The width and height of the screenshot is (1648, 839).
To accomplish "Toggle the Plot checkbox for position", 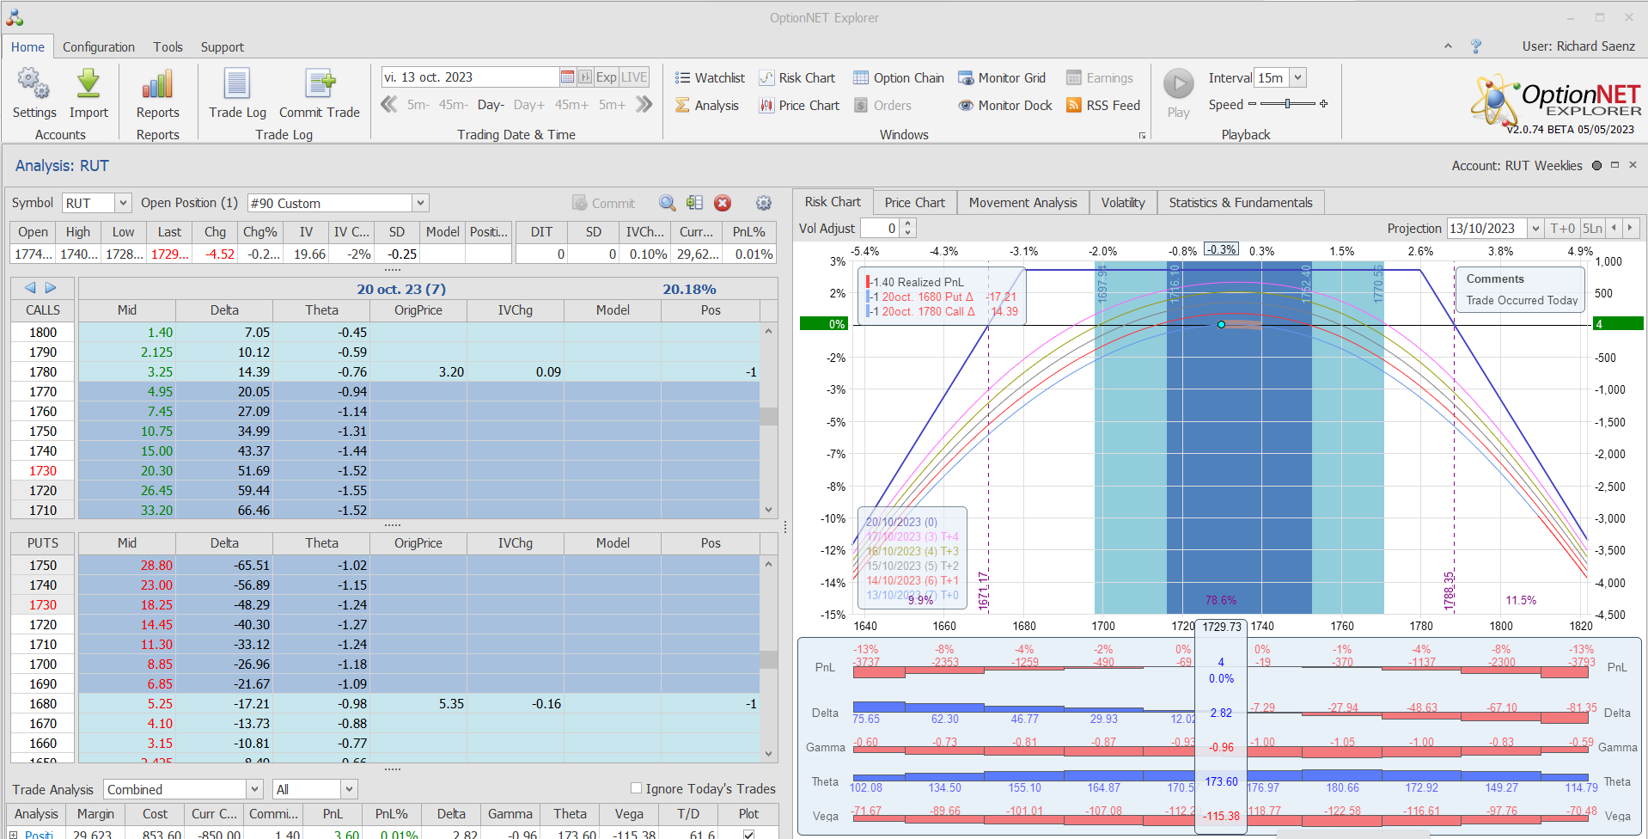I will pyautogui.click(x=748, y=834).
